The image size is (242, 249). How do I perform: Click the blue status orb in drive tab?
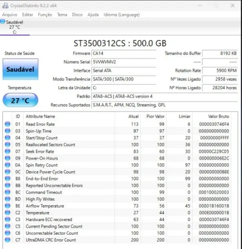tap(2, 21)
